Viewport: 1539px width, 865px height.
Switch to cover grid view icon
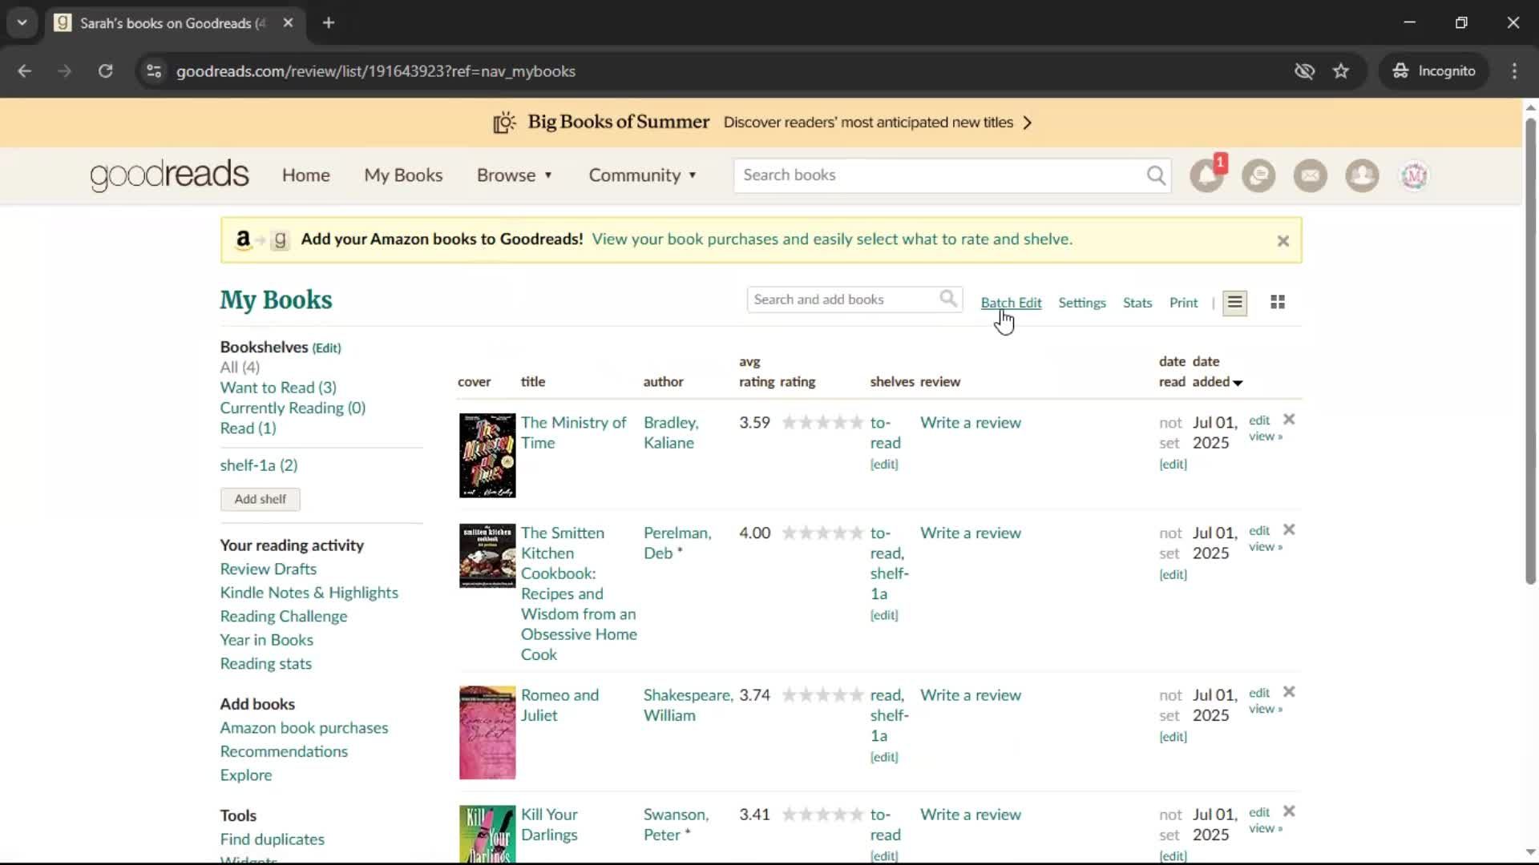pos(1278,302)
